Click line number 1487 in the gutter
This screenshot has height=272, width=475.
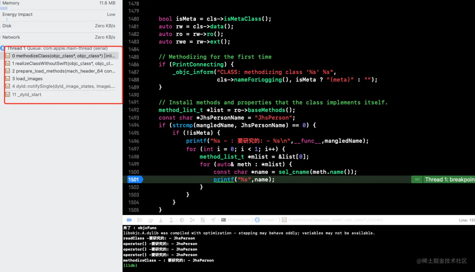point(134,72)
